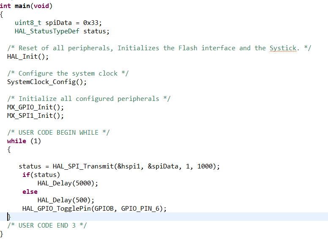Click the 'HAL_Delay(500);' line
Screen dimensions: 328x239
(66, 200)
